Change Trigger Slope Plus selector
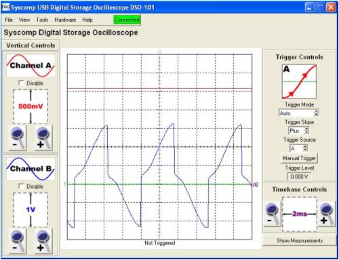This screenshot has height=260, width=339. (298, 131)
